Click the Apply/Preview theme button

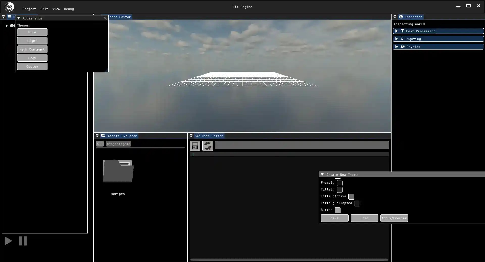click(x=394, y=218)
